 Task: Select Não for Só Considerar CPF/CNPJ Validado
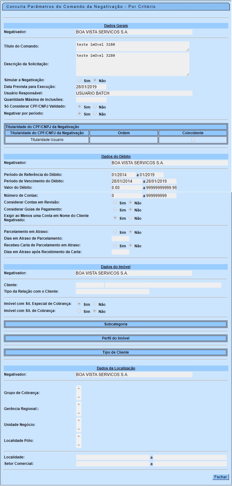95,107
